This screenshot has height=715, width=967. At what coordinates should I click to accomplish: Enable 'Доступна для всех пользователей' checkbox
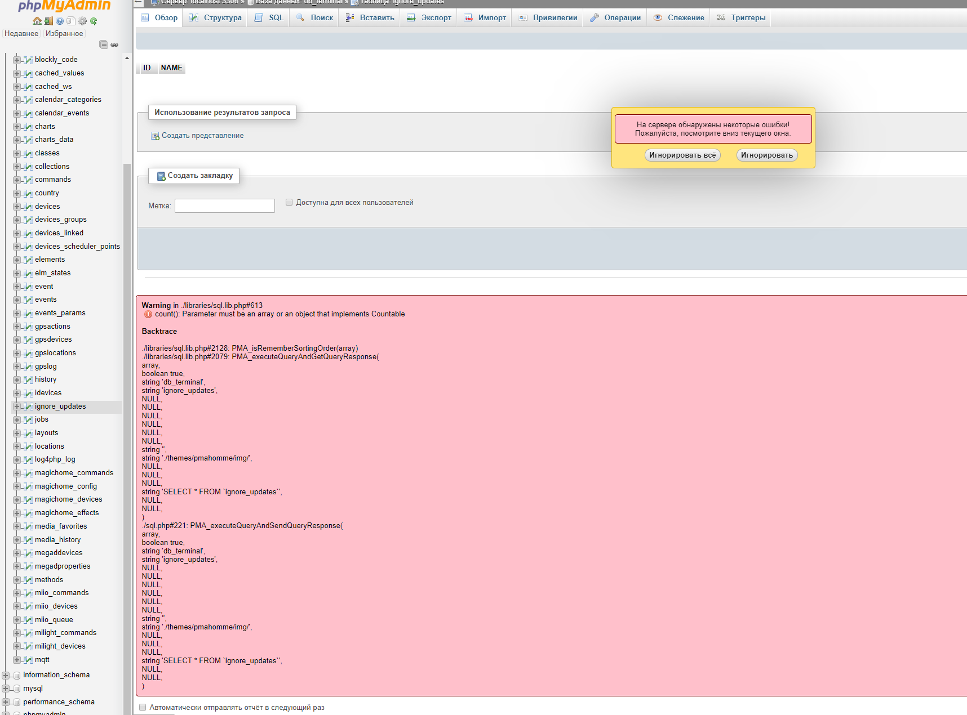click(289, 203)
